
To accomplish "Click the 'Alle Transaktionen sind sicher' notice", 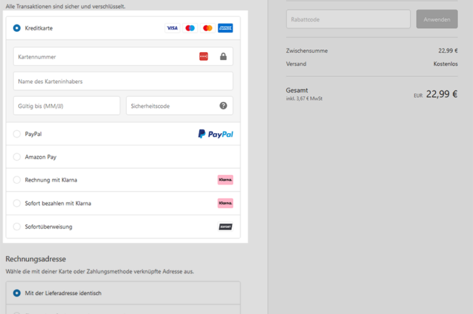I will pos(66,6).
